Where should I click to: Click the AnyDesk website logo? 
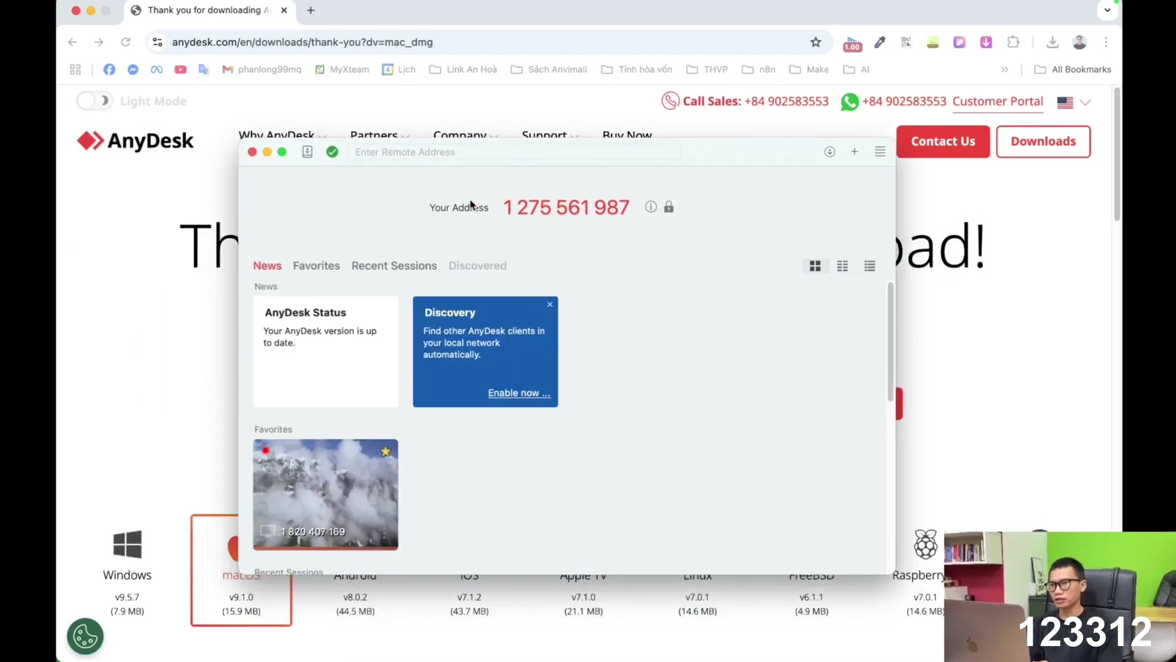point(135,141)
